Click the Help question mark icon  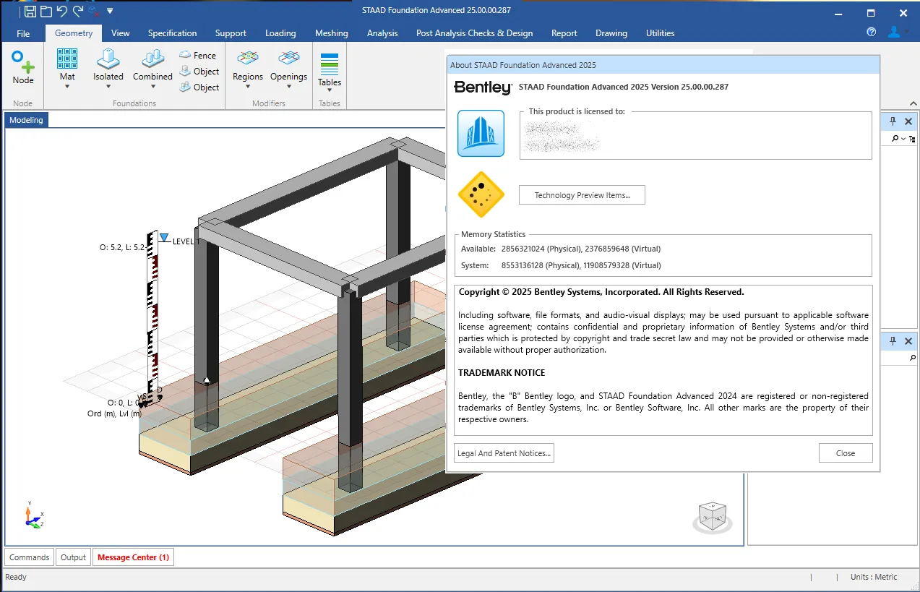(871, 33)
